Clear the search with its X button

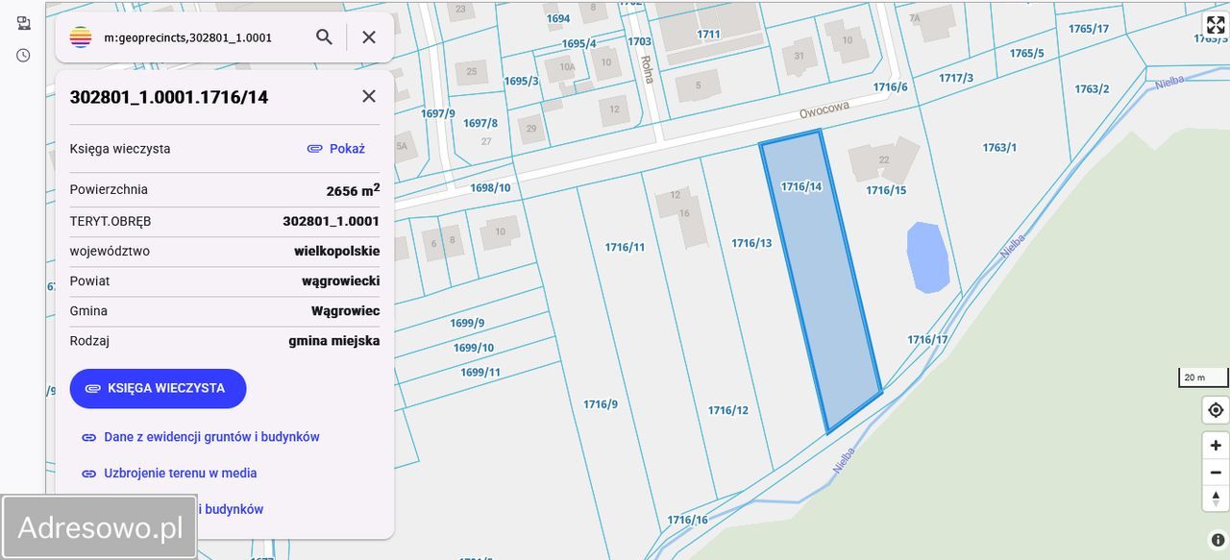tap(368, 37)
